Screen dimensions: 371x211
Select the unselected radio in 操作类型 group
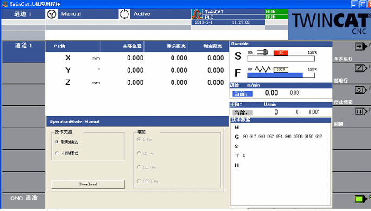point(57,153)
